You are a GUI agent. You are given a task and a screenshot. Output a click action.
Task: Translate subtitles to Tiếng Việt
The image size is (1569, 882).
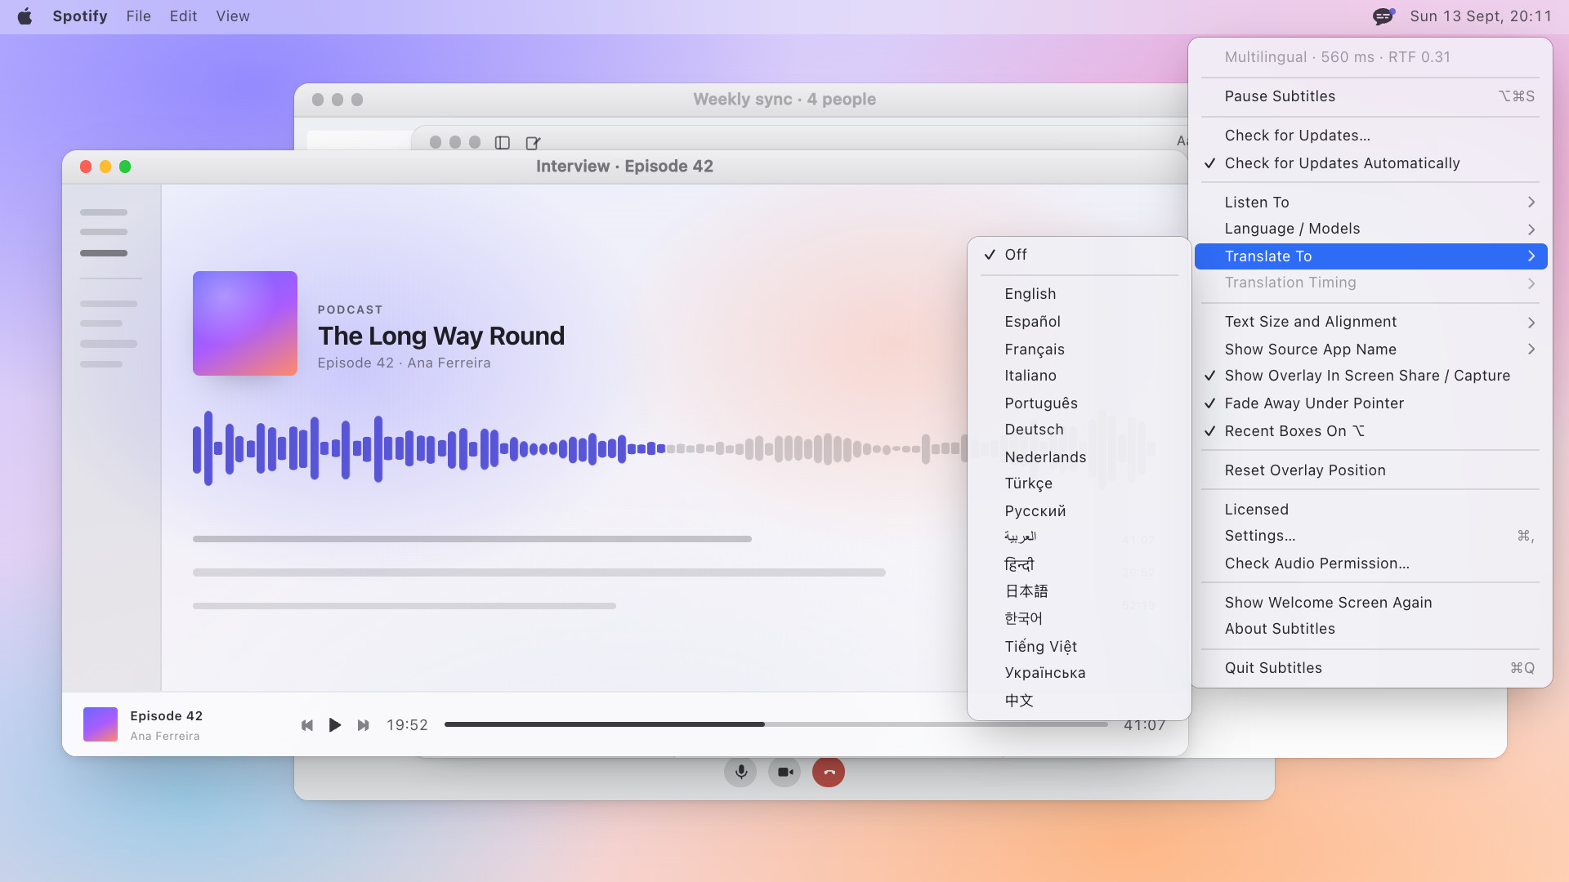(x=1079, y=647)
